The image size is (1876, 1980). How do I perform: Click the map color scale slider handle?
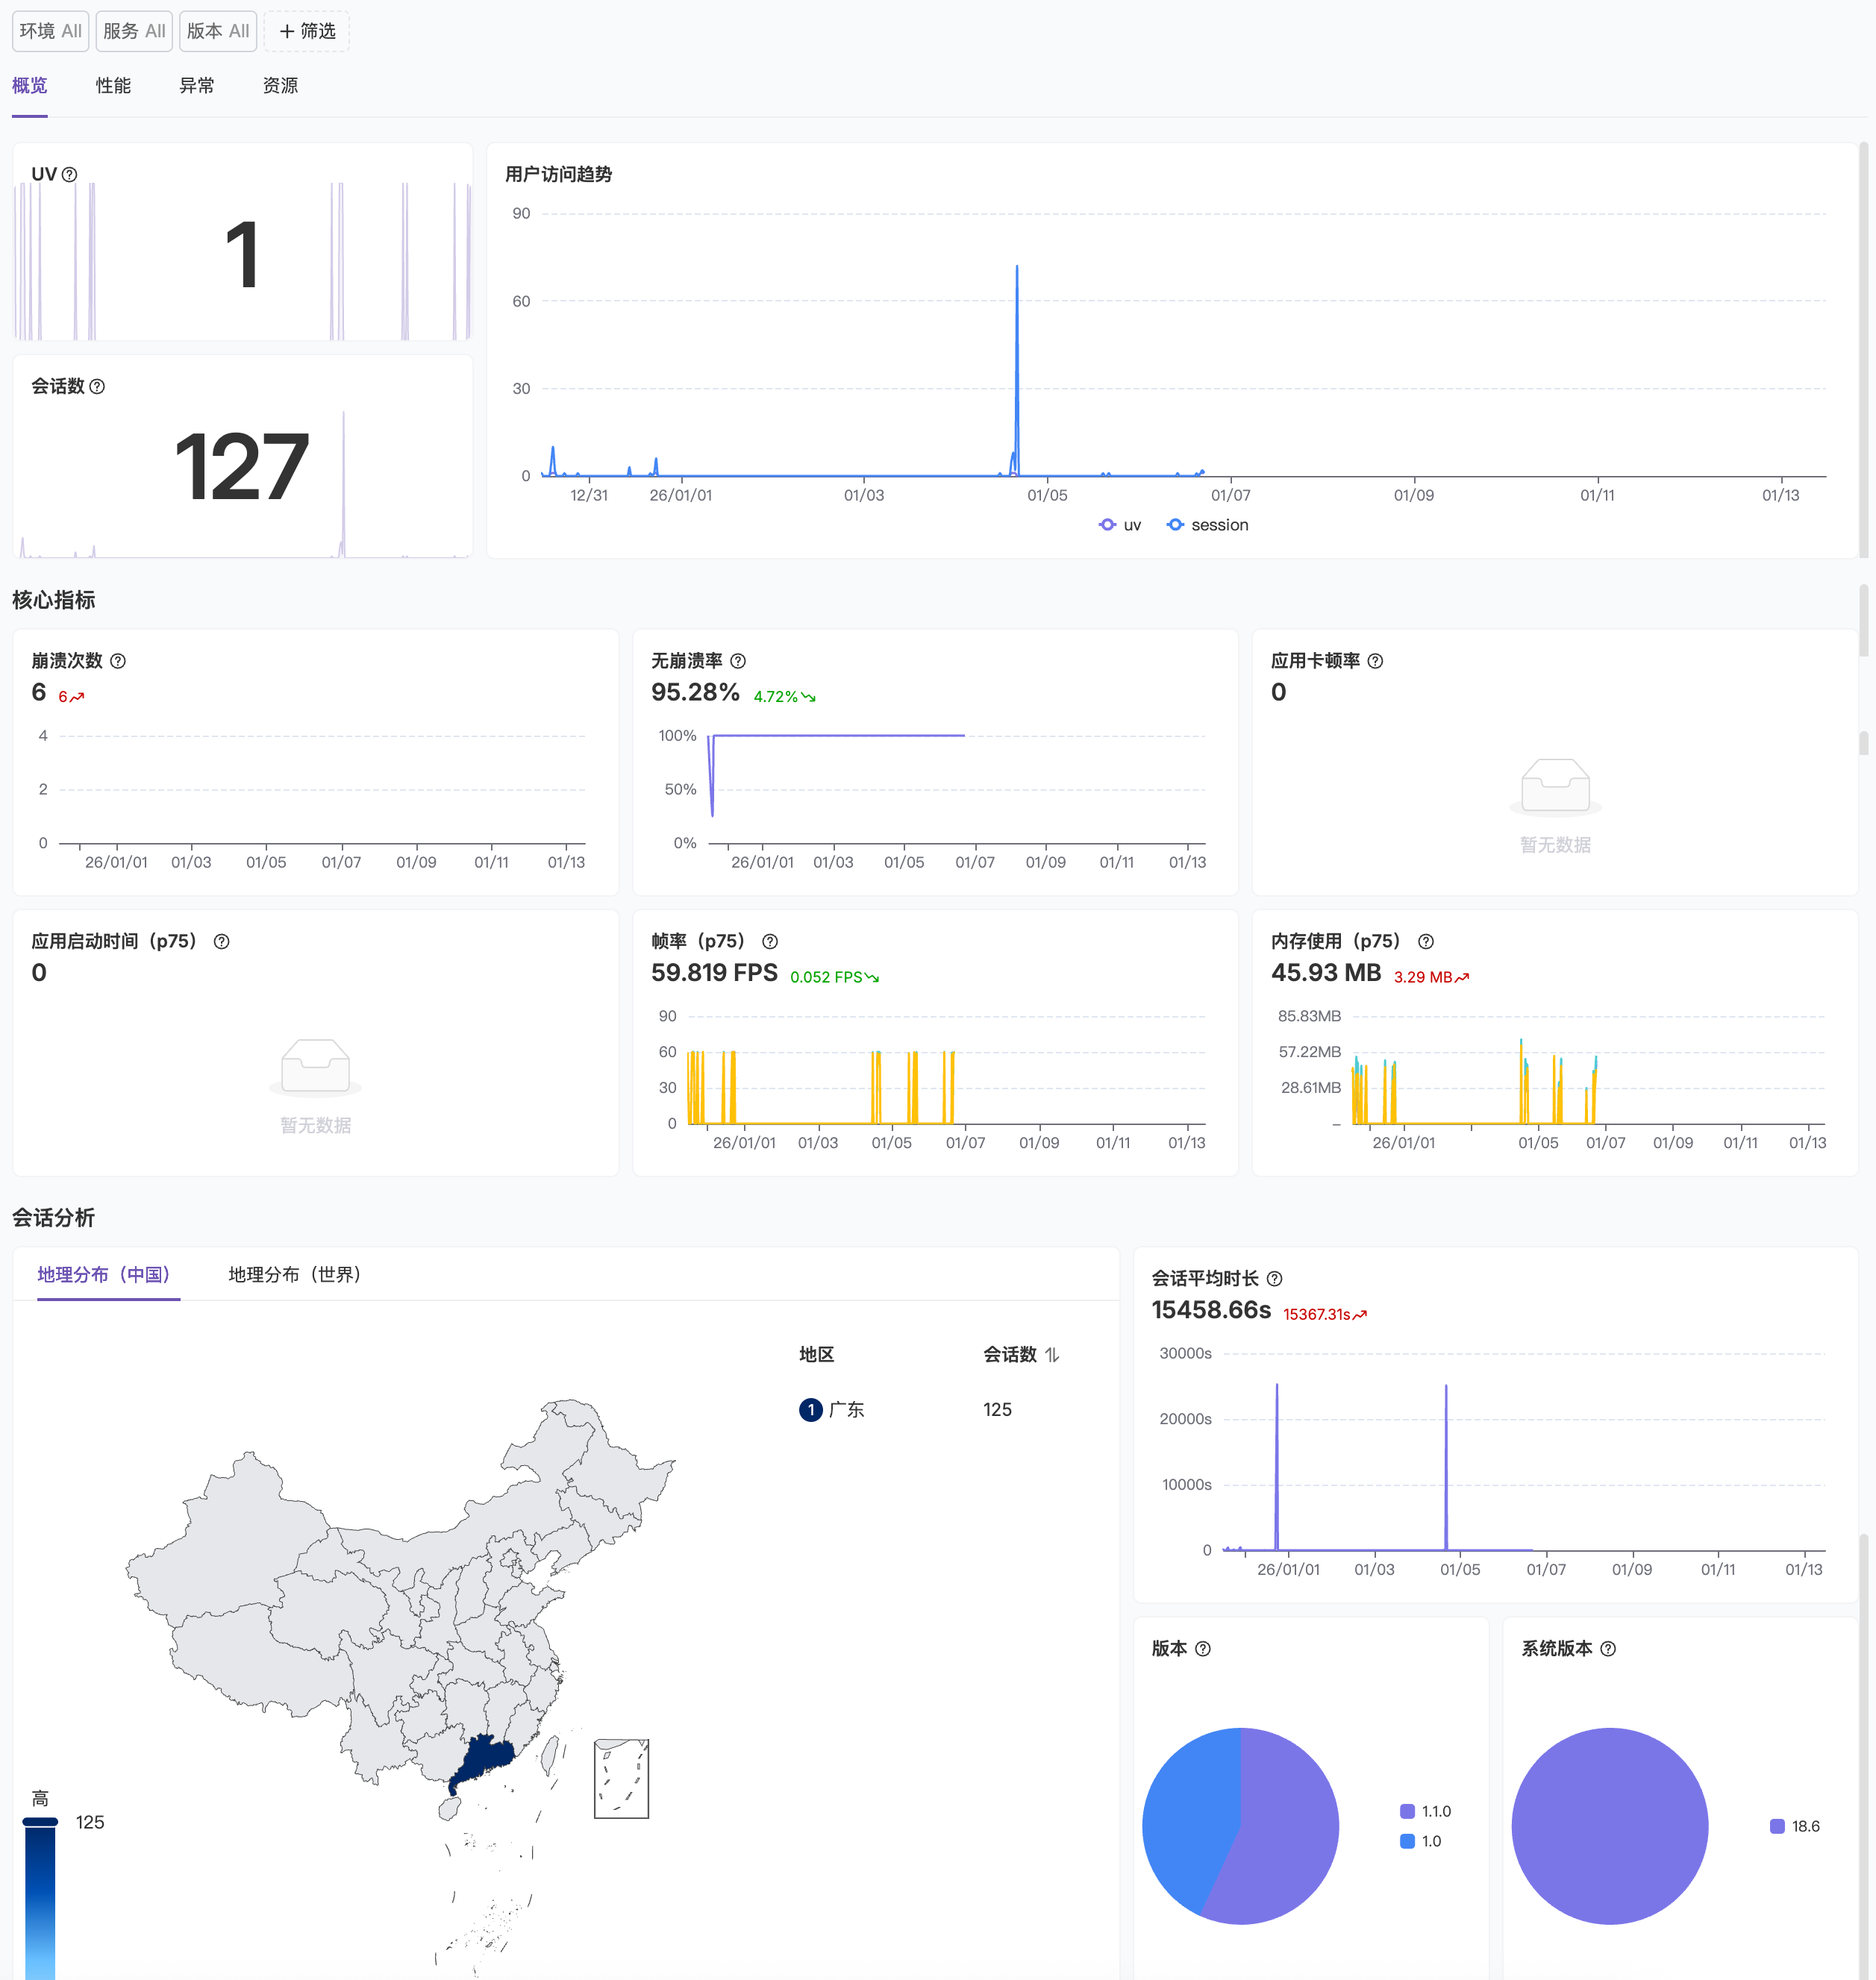(40, 1822)
